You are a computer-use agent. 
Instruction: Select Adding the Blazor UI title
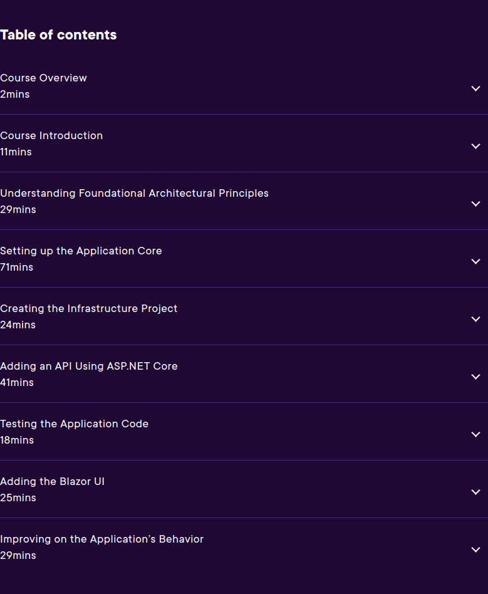(x=52, y=481)
